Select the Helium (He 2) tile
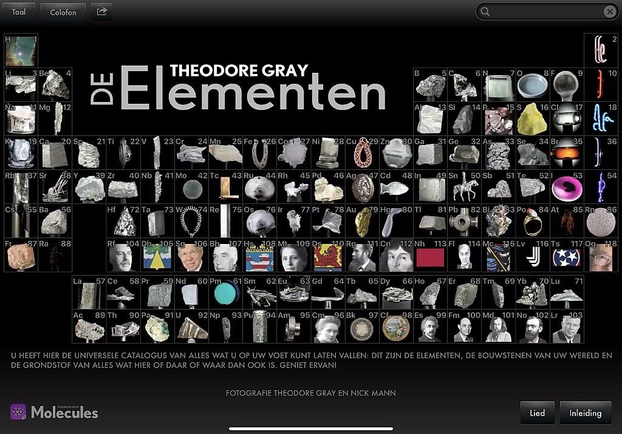 (601, 50)
